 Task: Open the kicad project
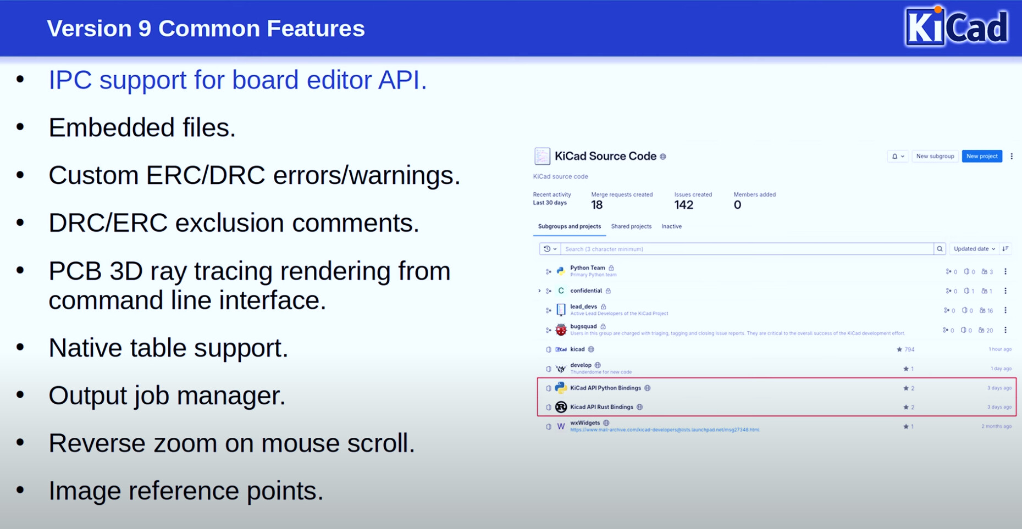click(x=577, y=349)
